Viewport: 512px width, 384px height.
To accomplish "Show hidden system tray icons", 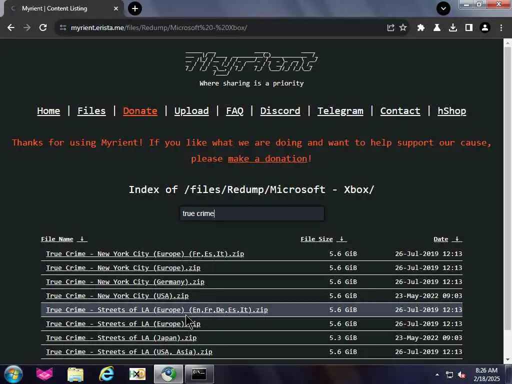I will click(437, 374).
